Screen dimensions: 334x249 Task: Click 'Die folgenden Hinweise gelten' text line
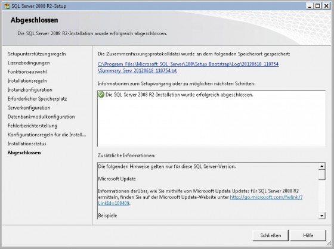pyautogui.click(x=167, y=166)
